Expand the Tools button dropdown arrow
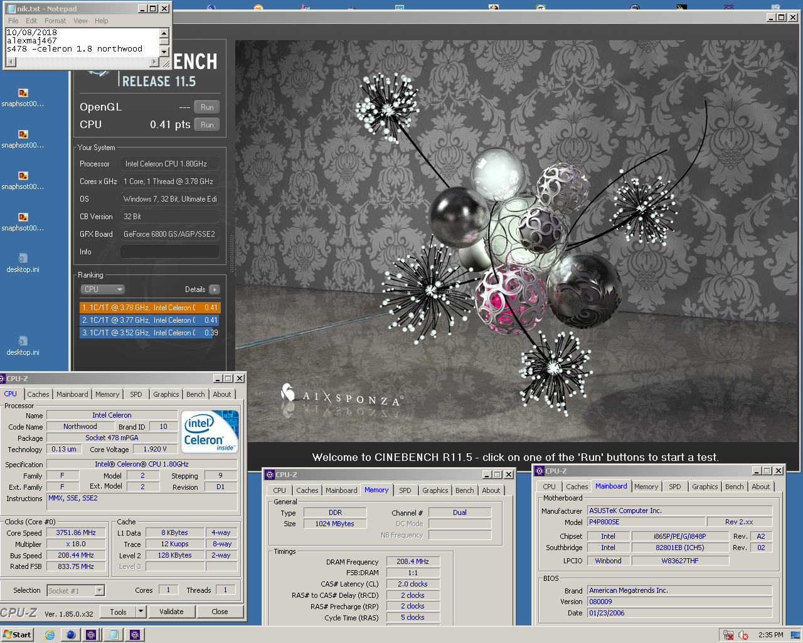The height and width of the screenshot is (643, 803). (141, 612)
